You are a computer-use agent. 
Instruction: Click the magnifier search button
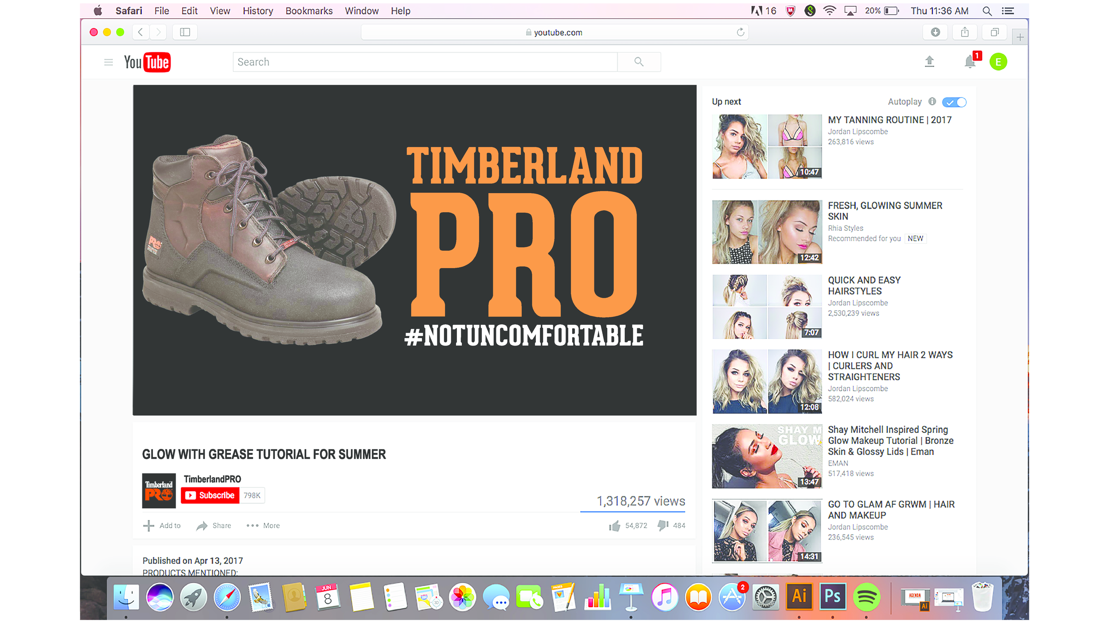pos(639,62)
